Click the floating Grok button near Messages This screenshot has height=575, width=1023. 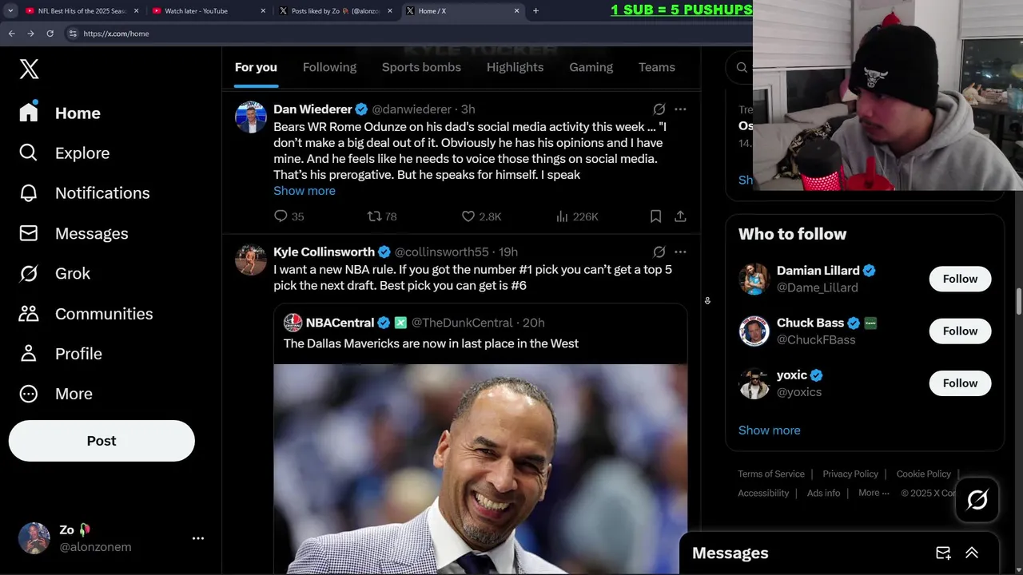pos(977,500)
